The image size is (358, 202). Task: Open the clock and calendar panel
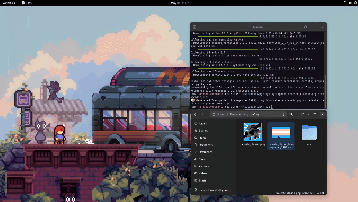coord(180,3)
